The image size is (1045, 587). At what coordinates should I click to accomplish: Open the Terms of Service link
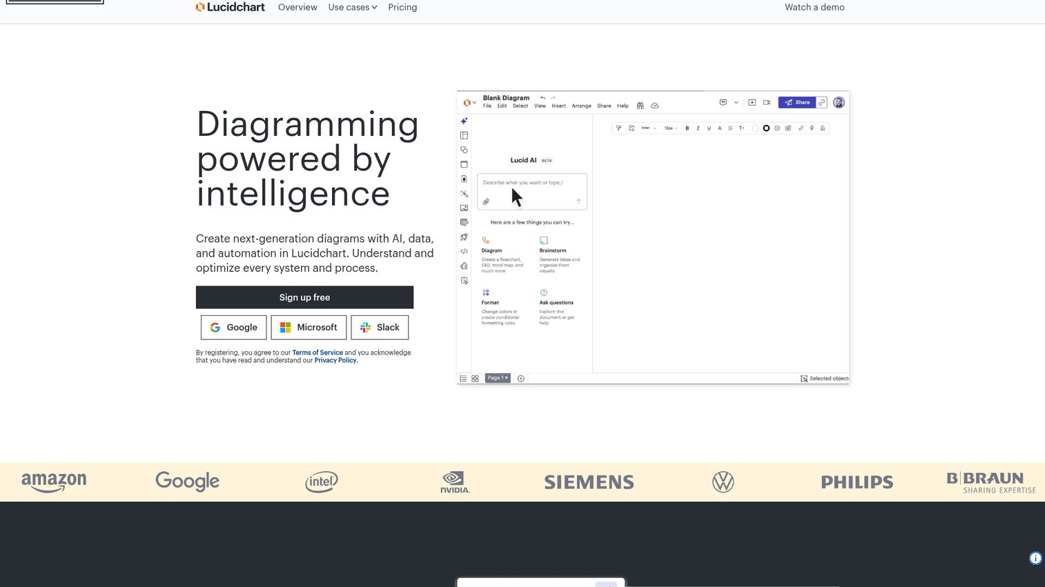pyautogui.click(x=318, y=352)
